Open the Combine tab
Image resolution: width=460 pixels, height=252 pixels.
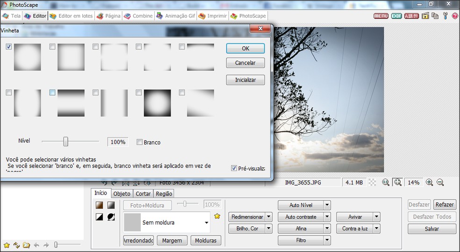click(138, 16)
